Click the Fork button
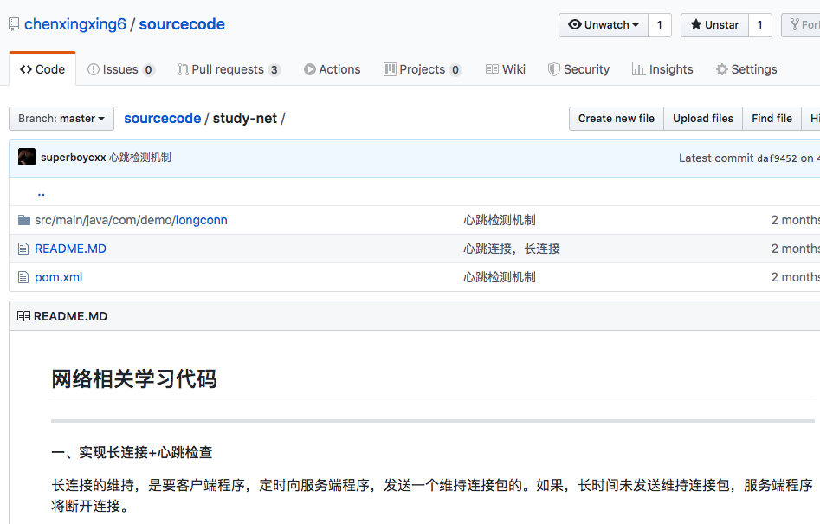Viewport: 820px width, 524px height. point(803,25)
